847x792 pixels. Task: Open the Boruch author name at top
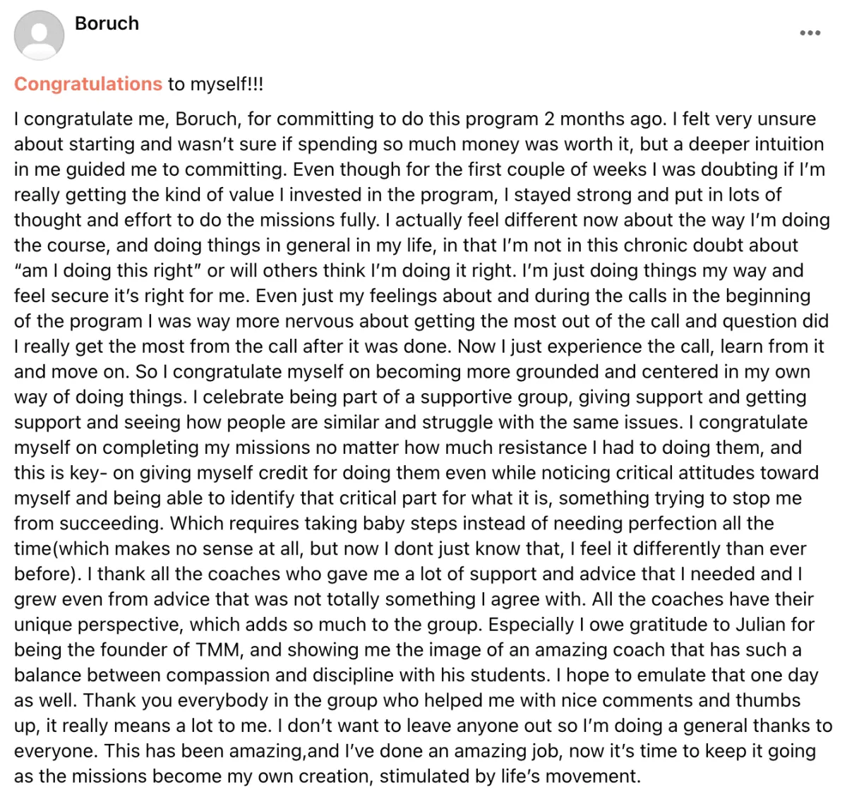point(107,23)
